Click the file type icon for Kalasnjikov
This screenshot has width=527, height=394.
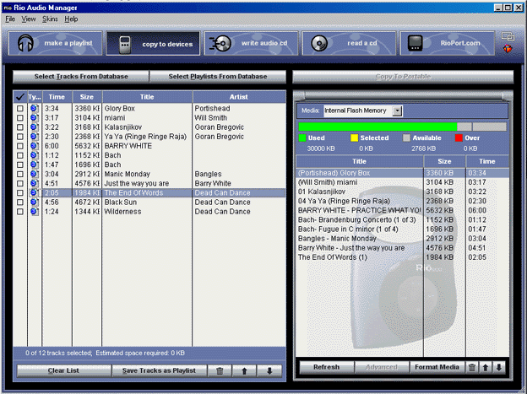35,127
